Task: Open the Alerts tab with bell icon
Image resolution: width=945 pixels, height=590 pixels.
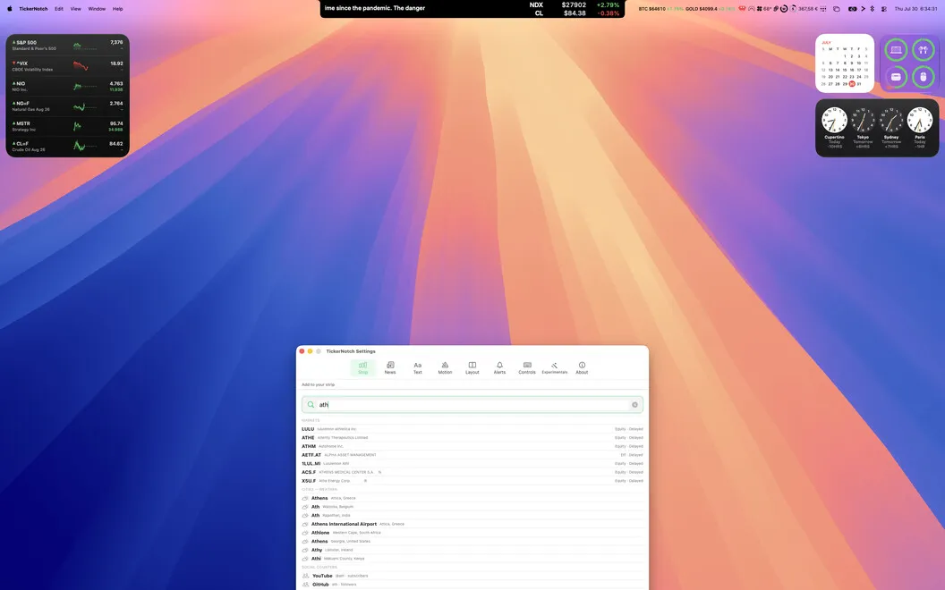Action: (499, 367)
